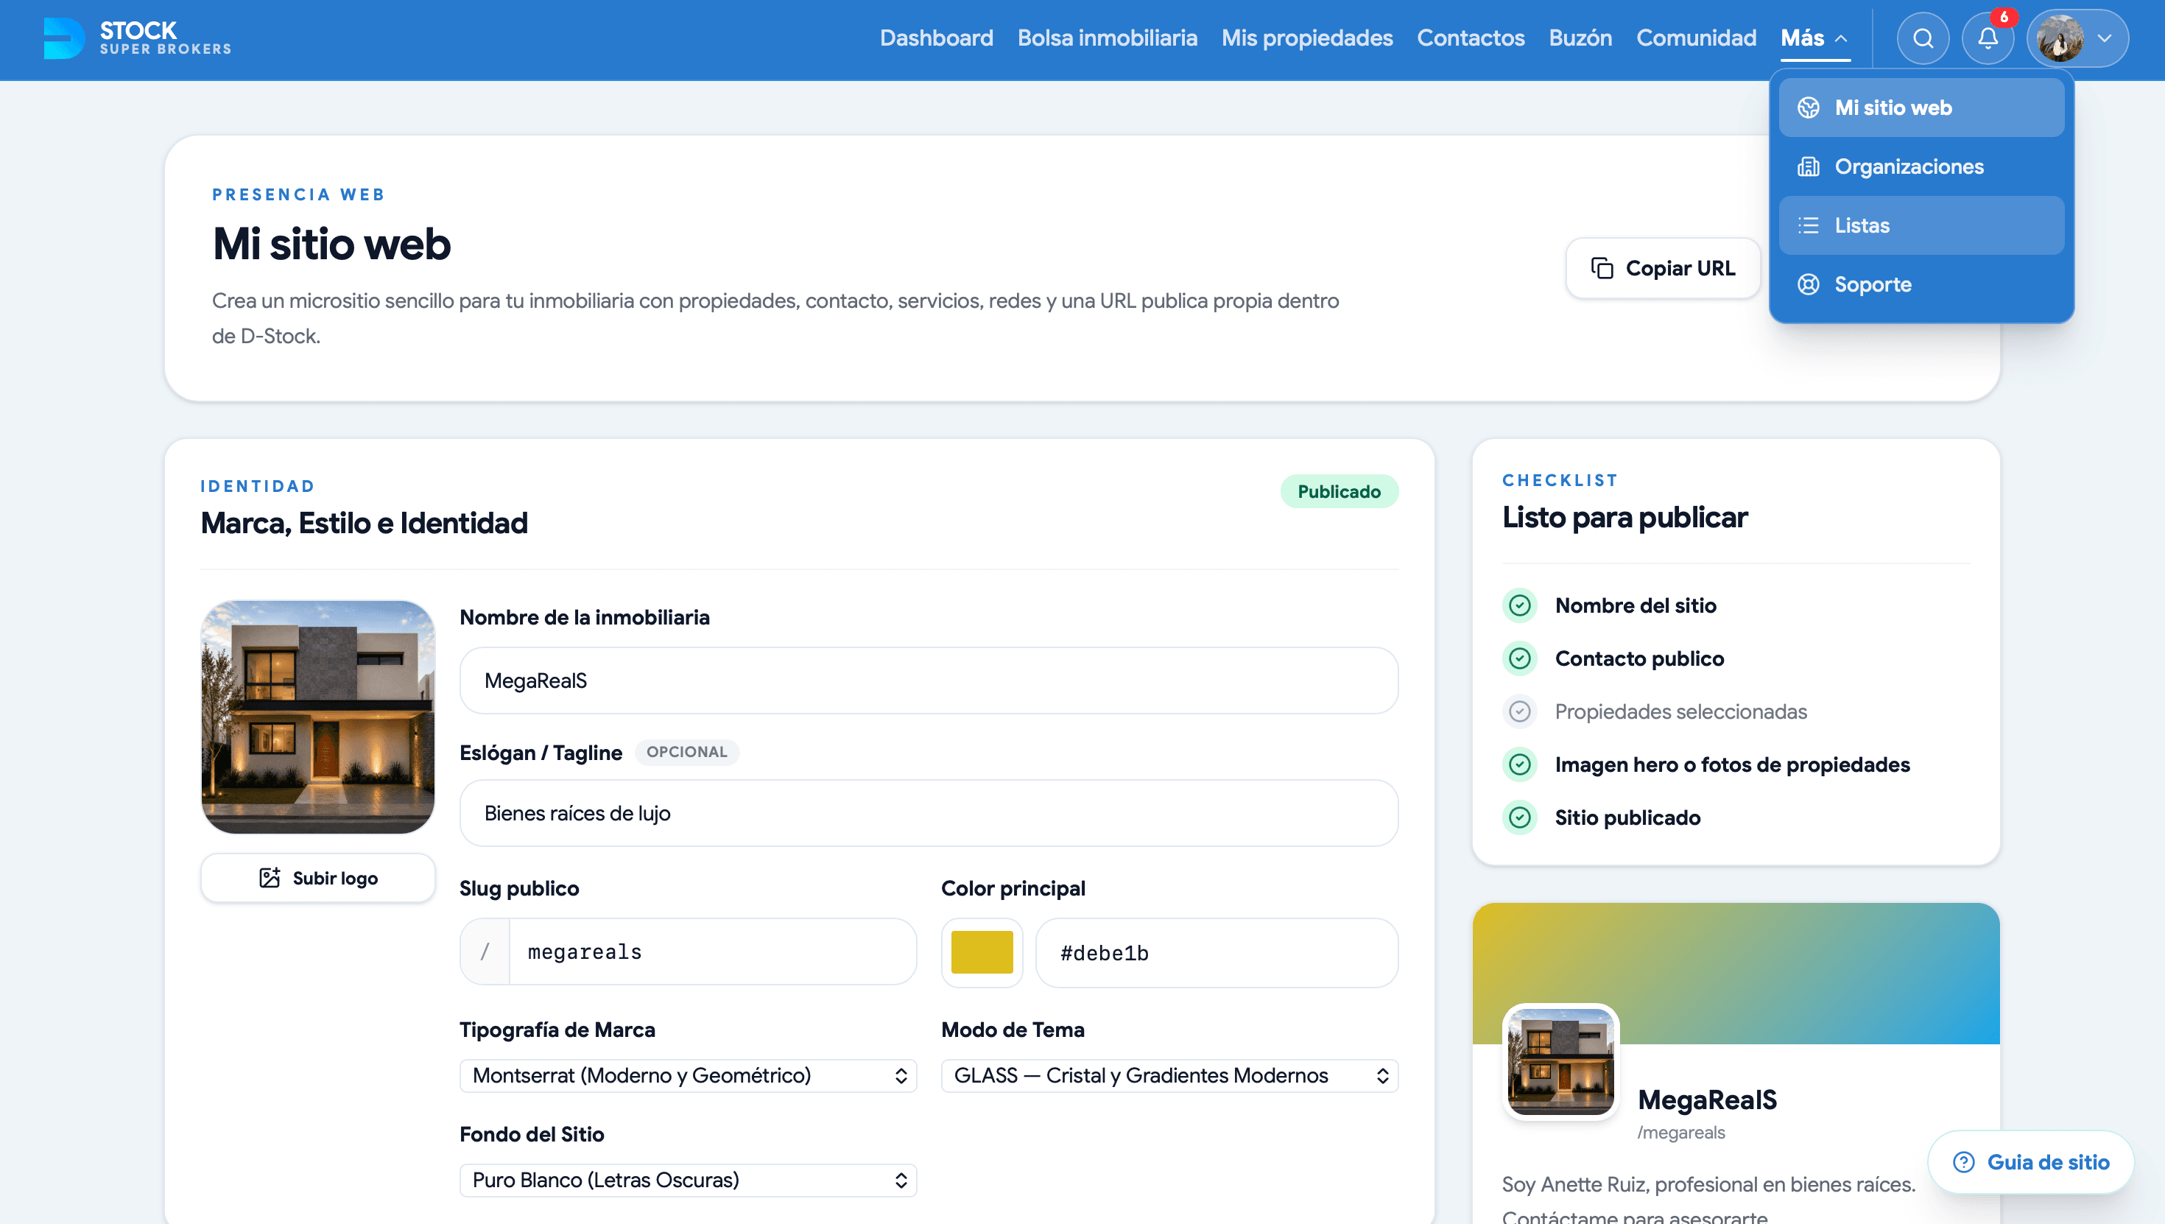Screen dimensions: 2165x1224
Task: Click the image upload icon on Subir logo
Action: 270,879
